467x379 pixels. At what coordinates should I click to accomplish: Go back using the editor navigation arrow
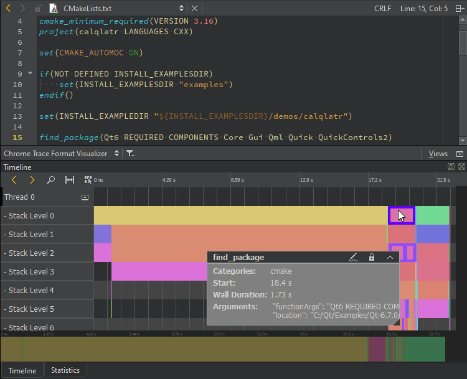(x=7, y=8)
